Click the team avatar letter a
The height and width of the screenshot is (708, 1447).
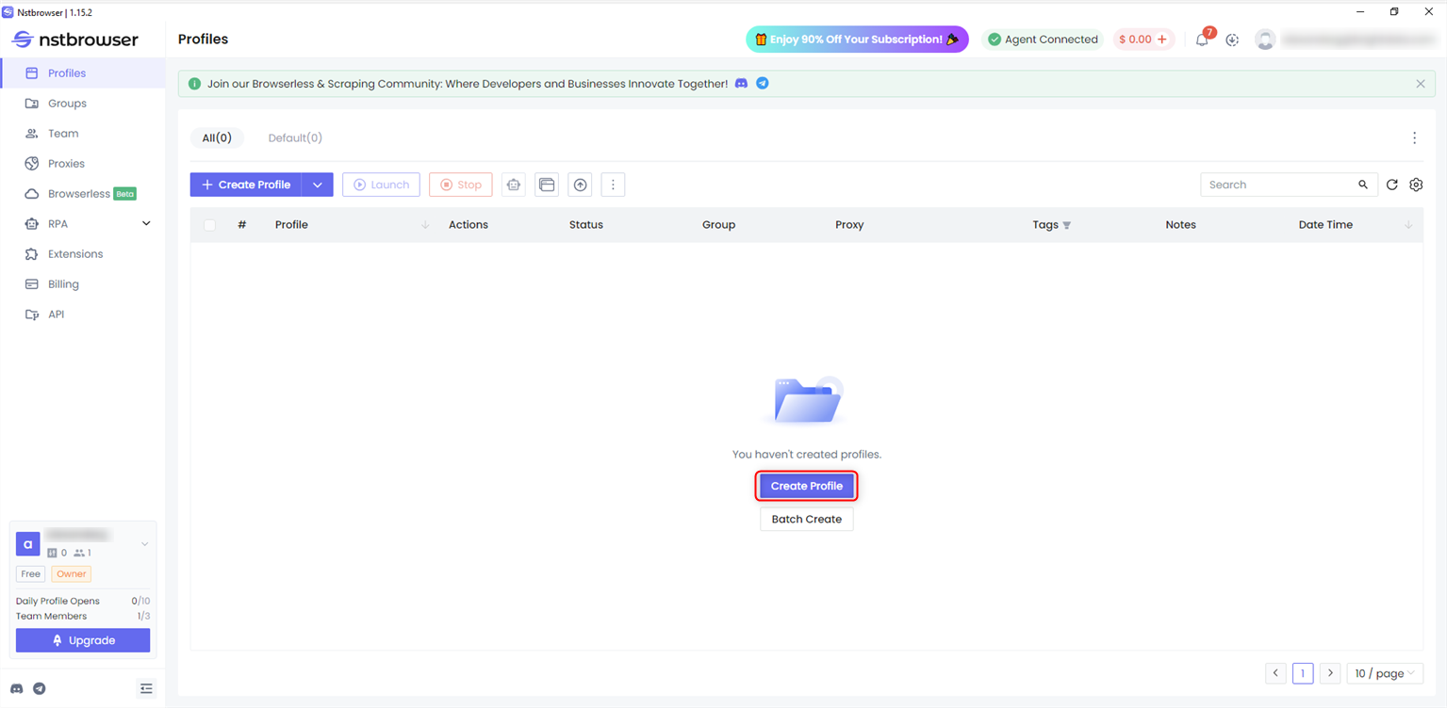28,544
